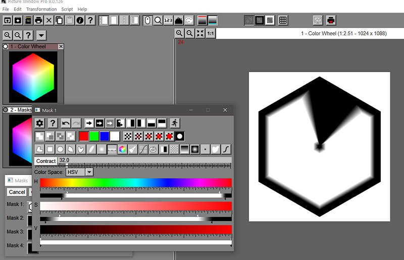Toggle the radio button on 1 - Color Wheel

[6, 47]
